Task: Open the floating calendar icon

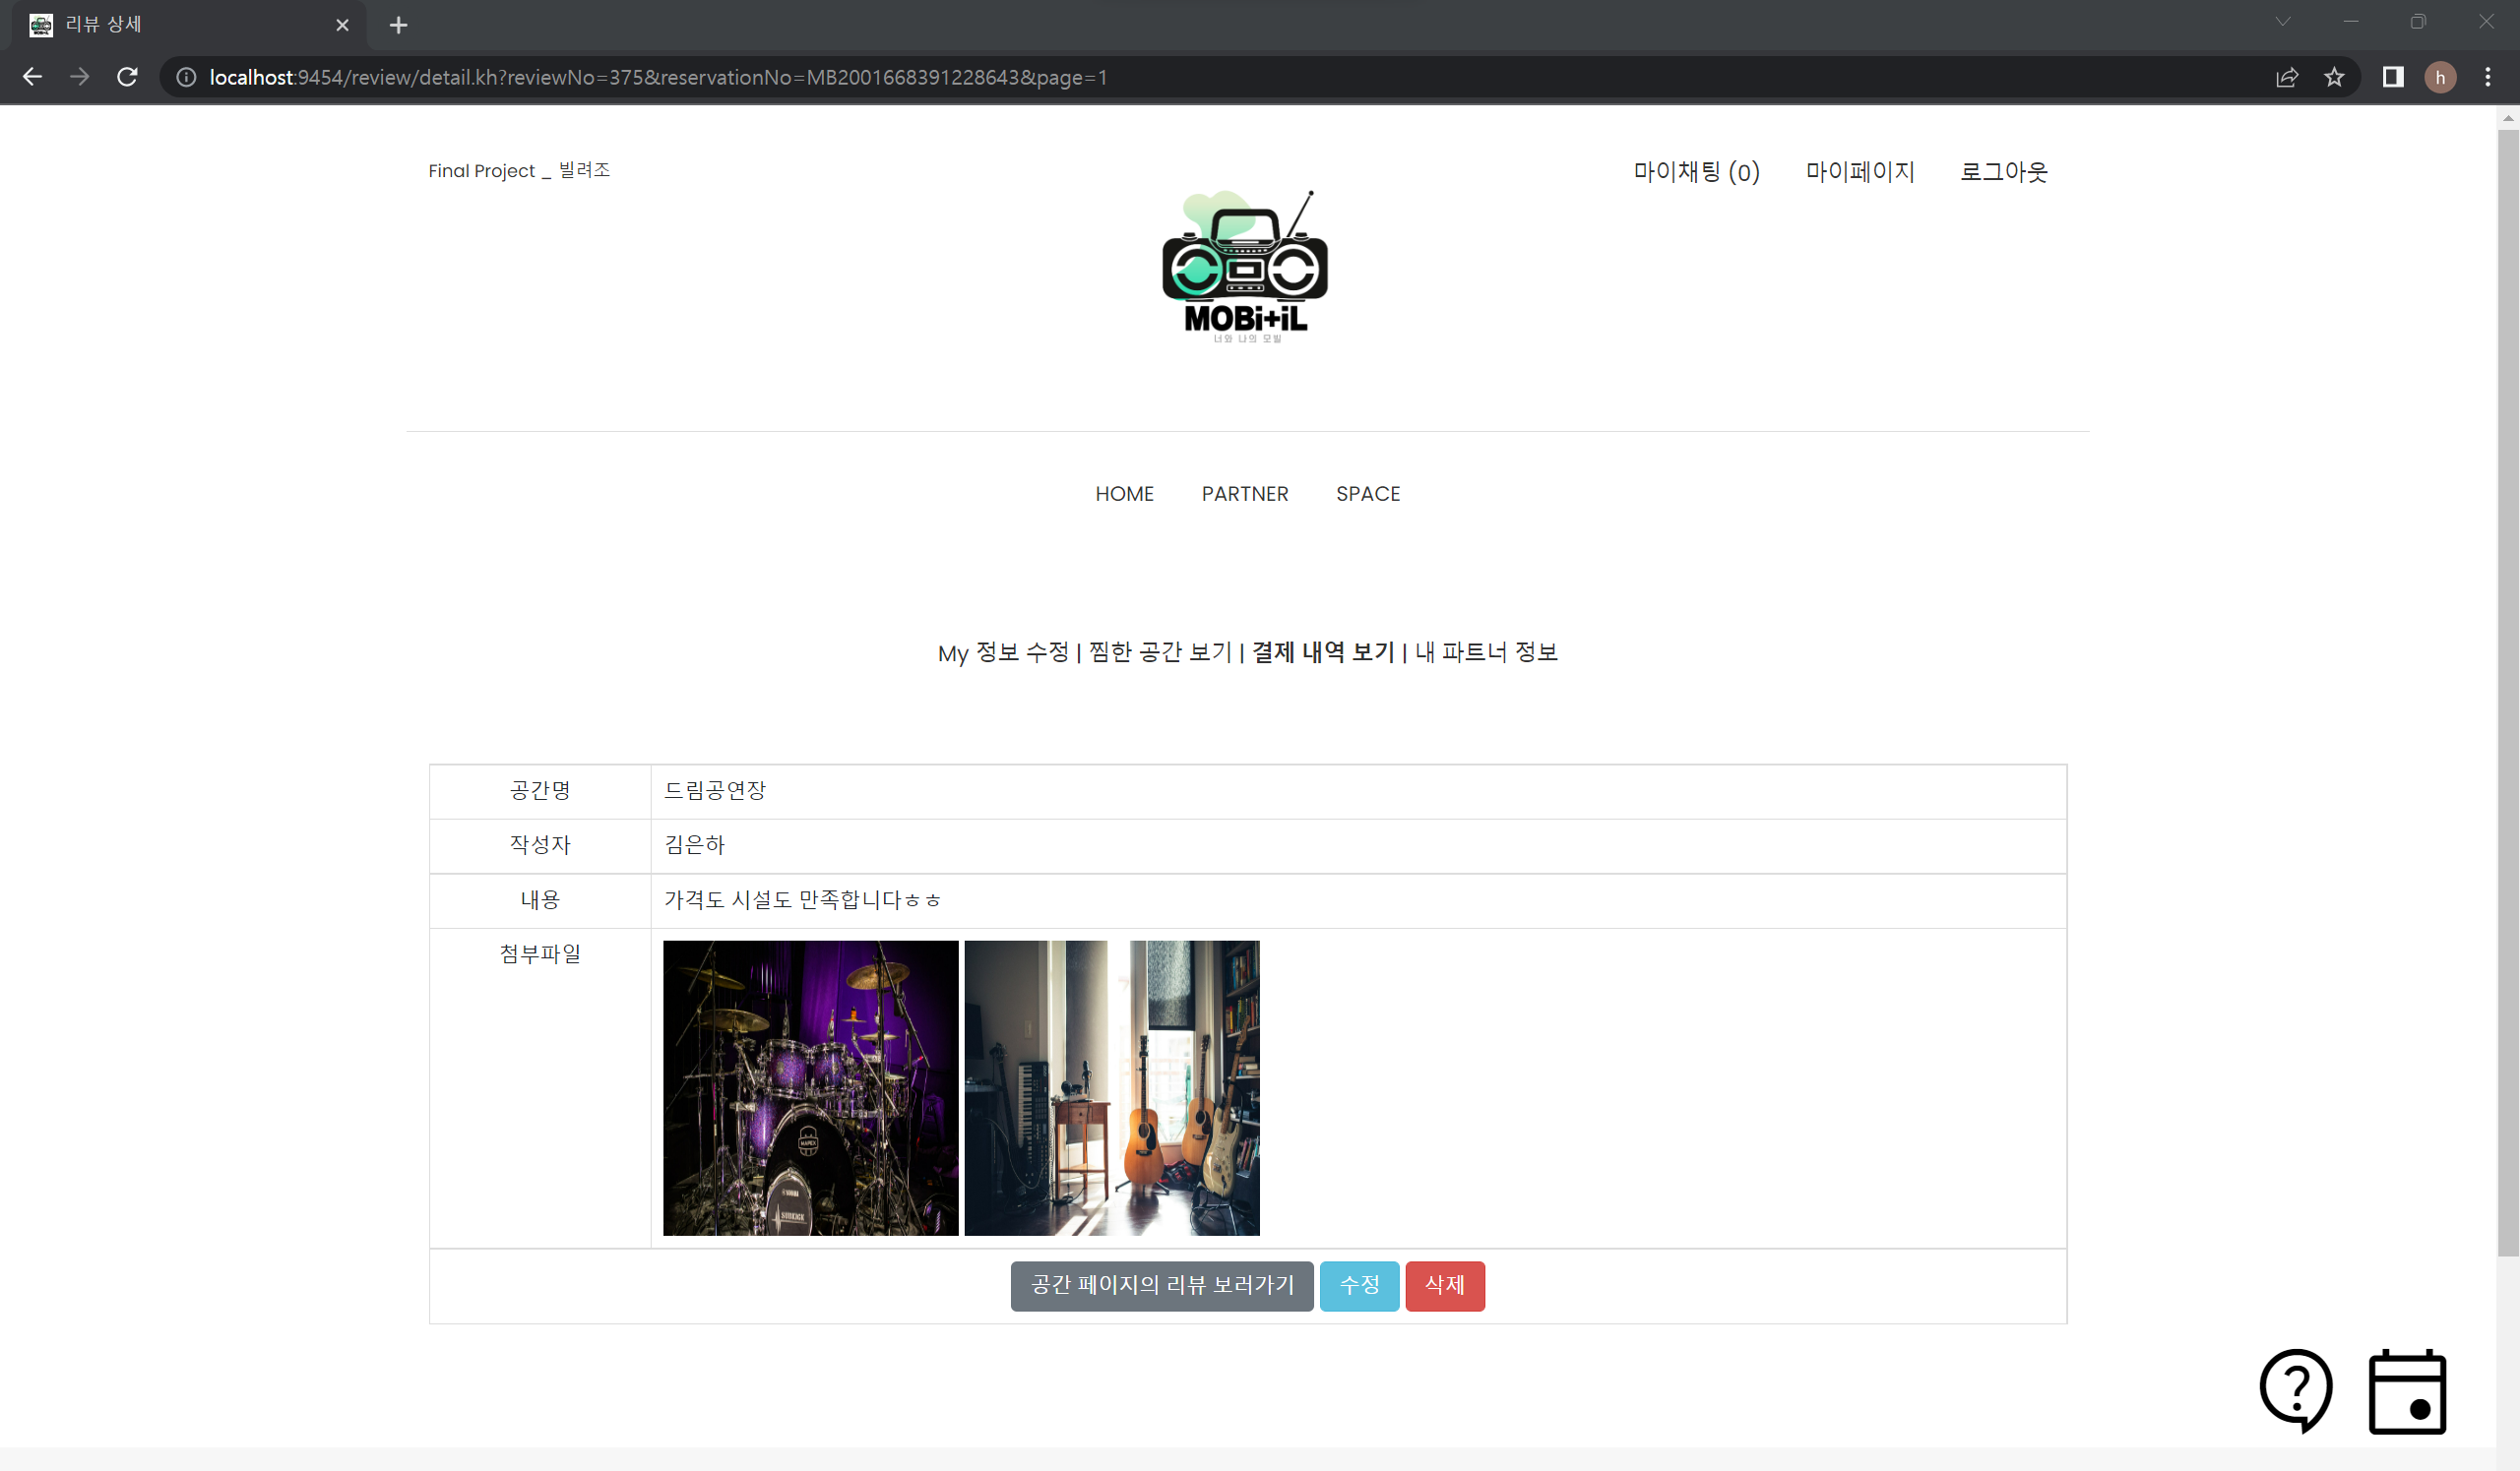Action: point(2407,1393)
